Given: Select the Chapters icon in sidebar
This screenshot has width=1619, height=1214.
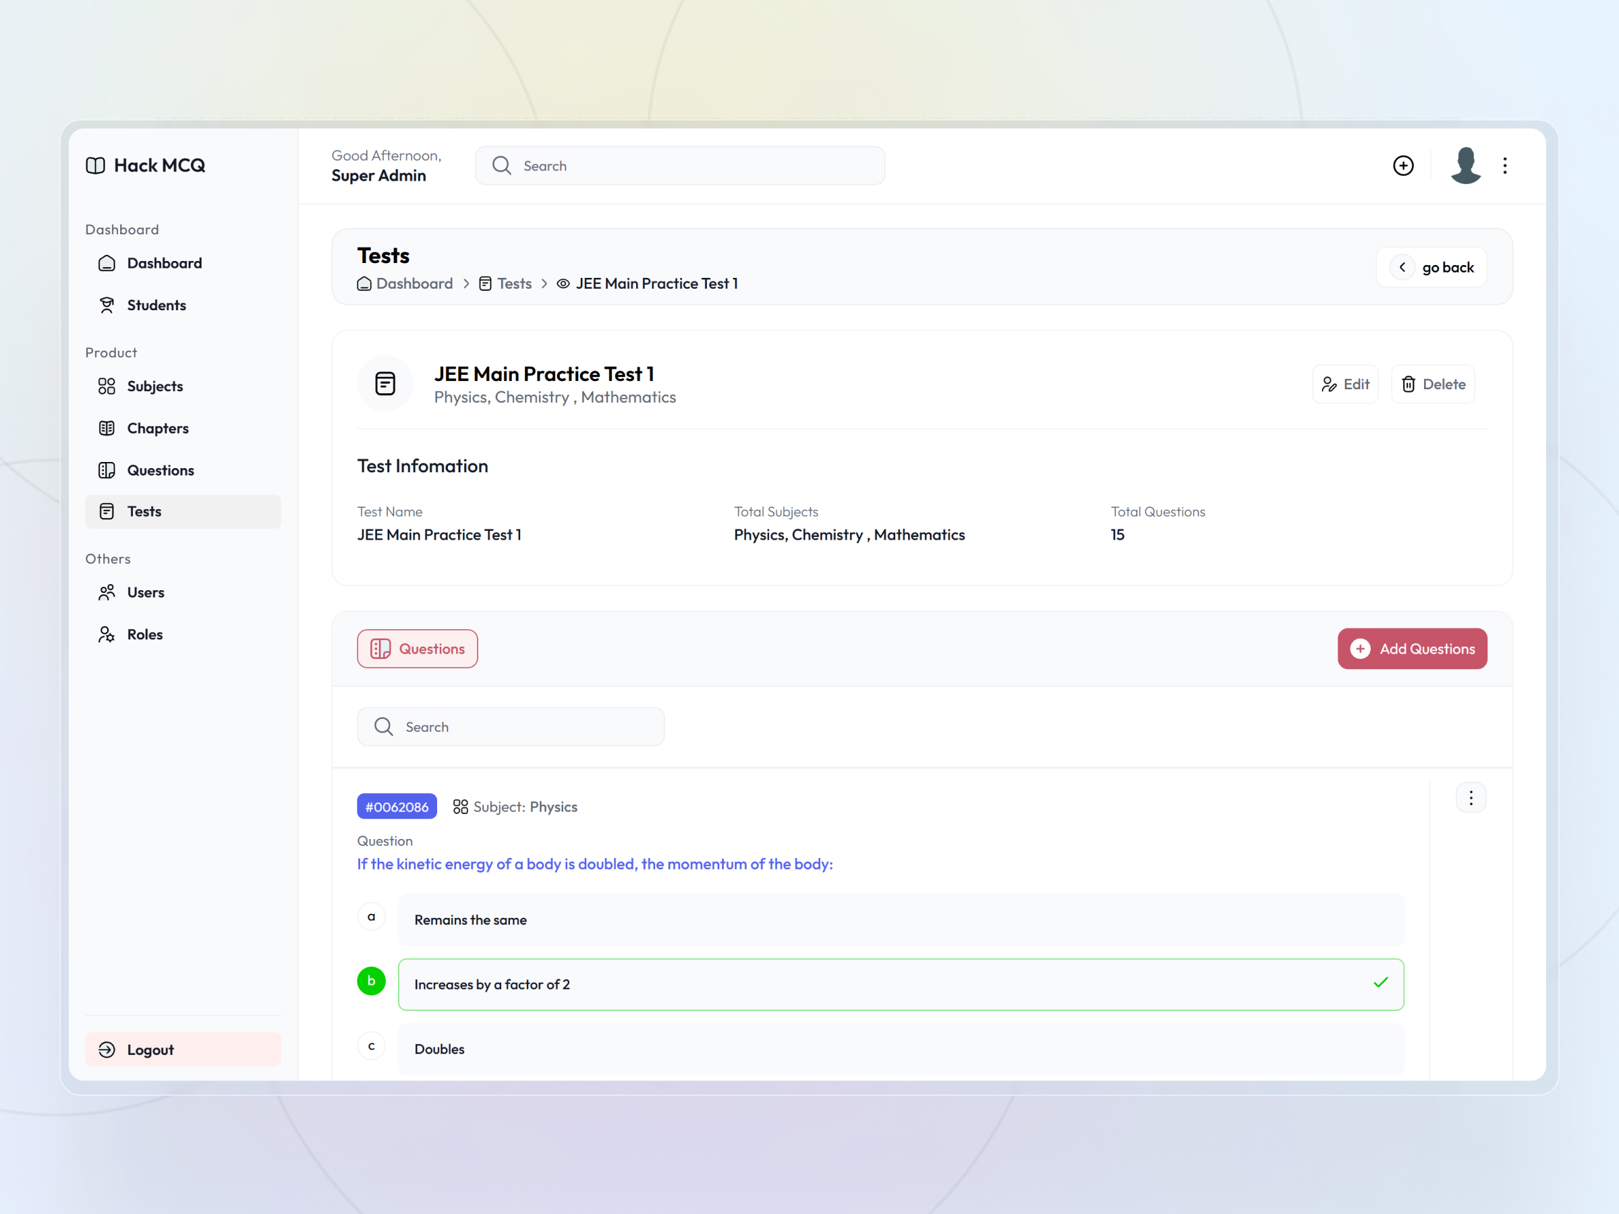Looking at the screenshot, I should click(107, 428).
